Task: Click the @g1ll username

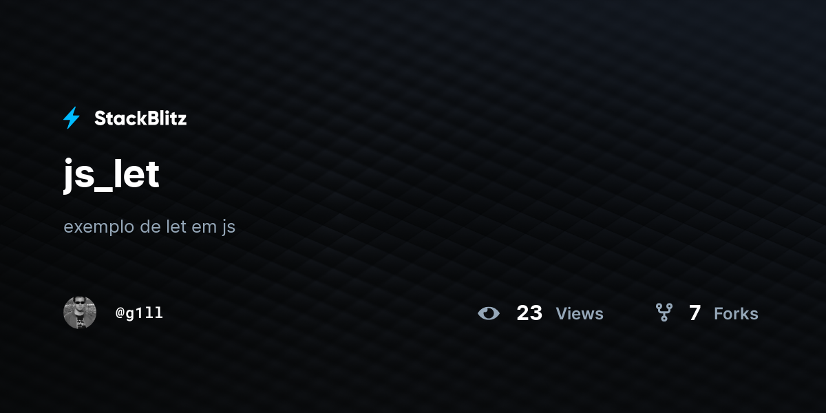Action: (140, 313)
